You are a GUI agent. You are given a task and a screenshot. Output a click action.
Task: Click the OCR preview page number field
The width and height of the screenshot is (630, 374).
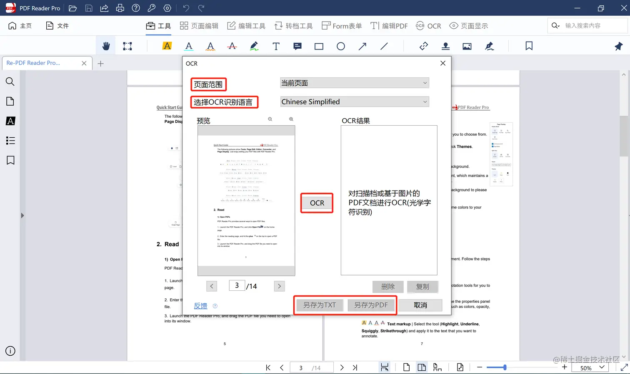pyautogui.click(x=237, y=285)
